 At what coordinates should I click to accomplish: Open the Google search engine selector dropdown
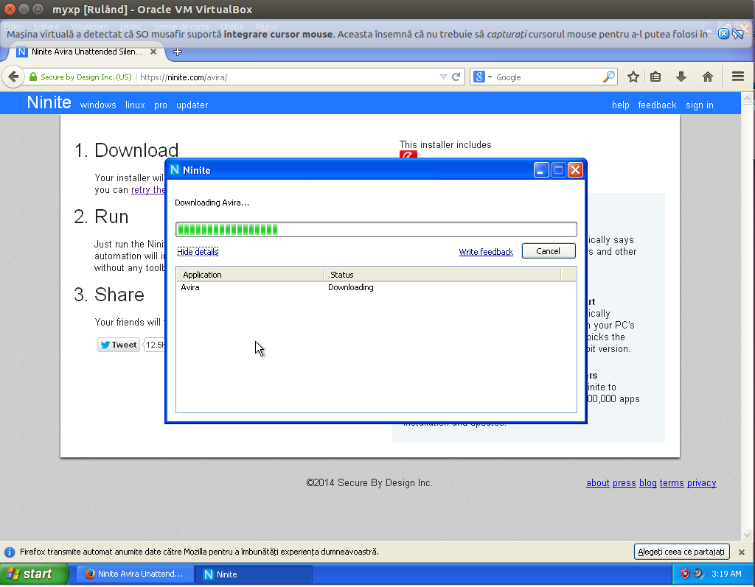(483, 77)
